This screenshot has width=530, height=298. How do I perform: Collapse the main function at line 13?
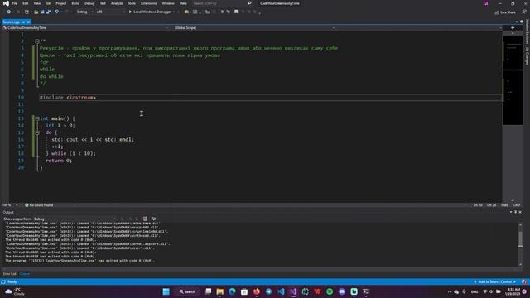point(37,118)
